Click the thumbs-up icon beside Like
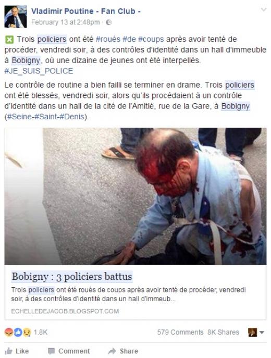Screen dimensions: 271x358 click(x=9, y=351)
